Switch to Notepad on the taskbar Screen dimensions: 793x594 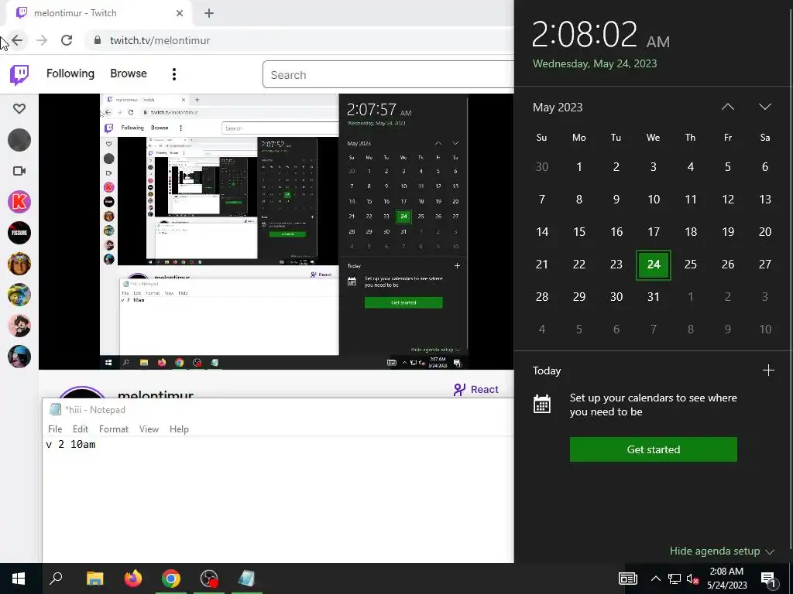point(247,579)
